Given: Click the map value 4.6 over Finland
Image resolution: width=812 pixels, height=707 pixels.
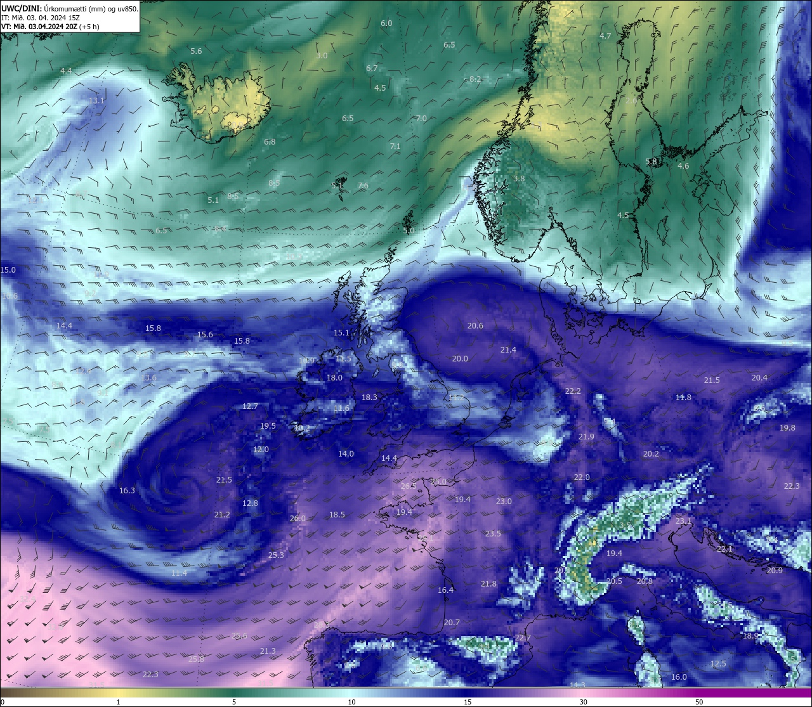Looking at the screenshot, I should [683, 165].
